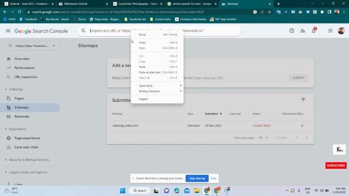The image size is (349, 196).
Task: Open the /sitemap_index.xml row
Action: click(x=210, y=126)
